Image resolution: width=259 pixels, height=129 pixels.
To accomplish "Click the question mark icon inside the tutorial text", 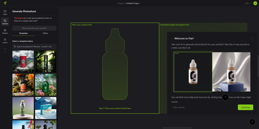I will 225,97.
